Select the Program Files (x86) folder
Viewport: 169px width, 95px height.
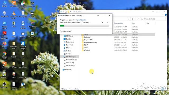(x=90, y=42)
